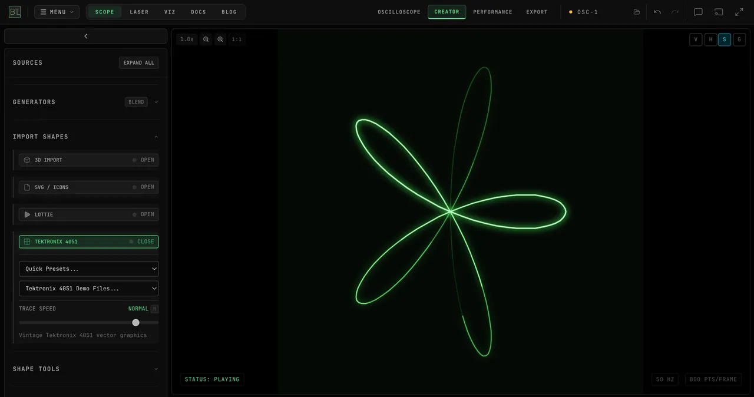This screenshot has width=754, height=397.
Task: Adjust the TRACE SPEED slider
Action: [x=89, y=323]
